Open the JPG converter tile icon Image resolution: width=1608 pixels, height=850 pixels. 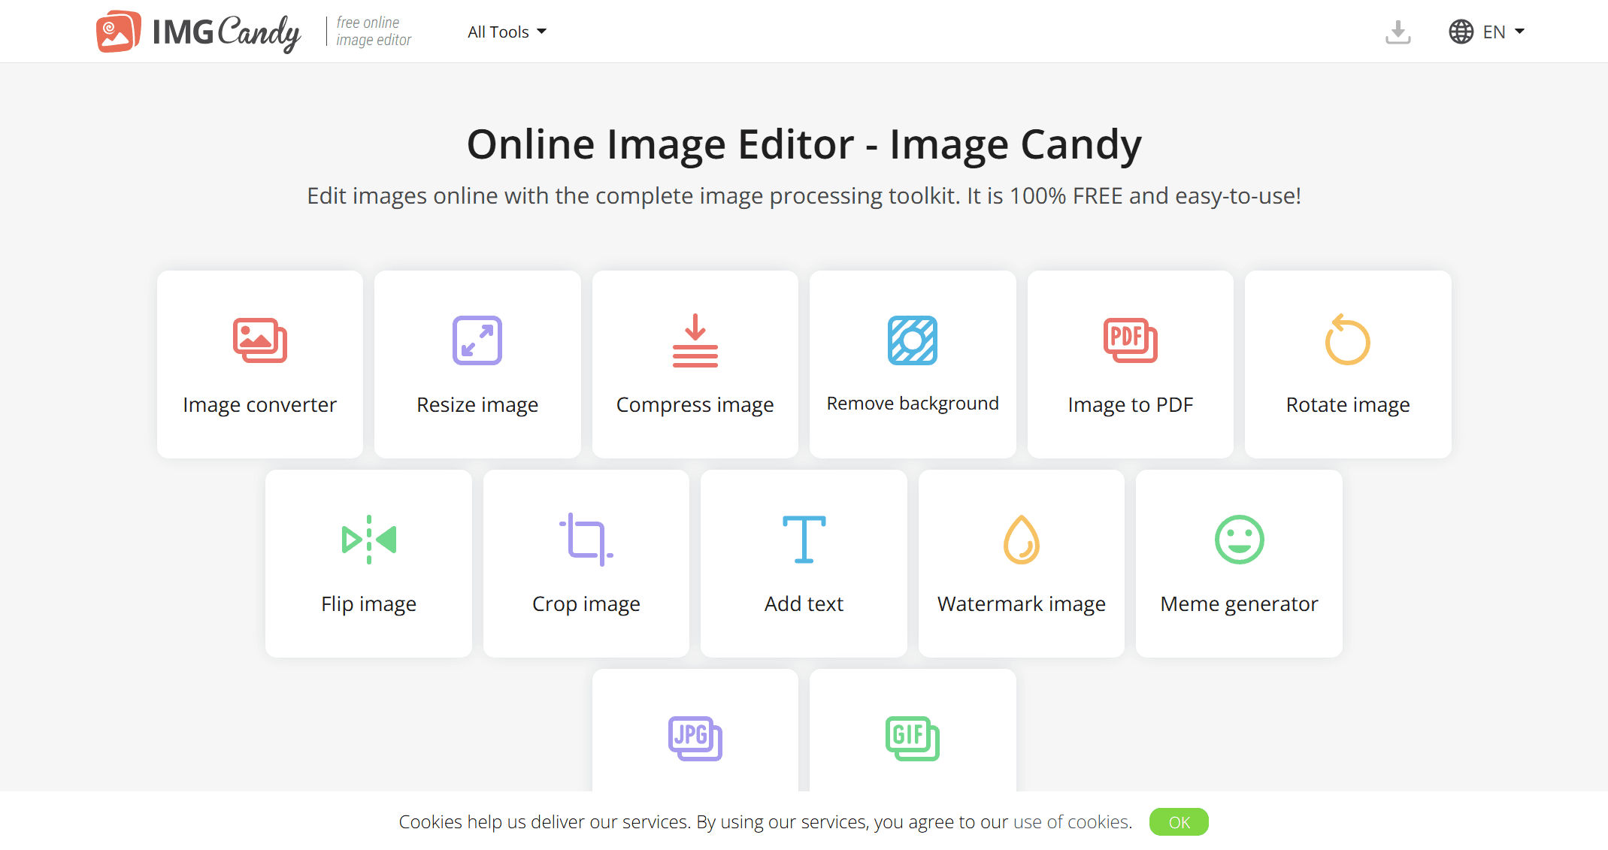click(x=695, y=738)
